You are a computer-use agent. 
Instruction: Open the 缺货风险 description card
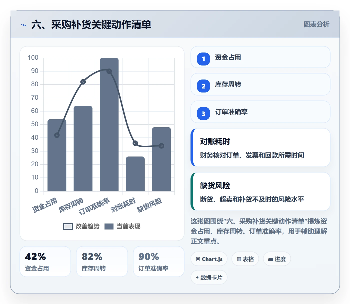pos(260,191)
